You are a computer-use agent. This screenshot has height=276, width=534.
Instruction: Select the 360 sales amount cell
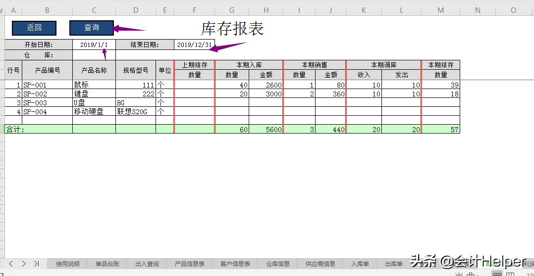330,94
